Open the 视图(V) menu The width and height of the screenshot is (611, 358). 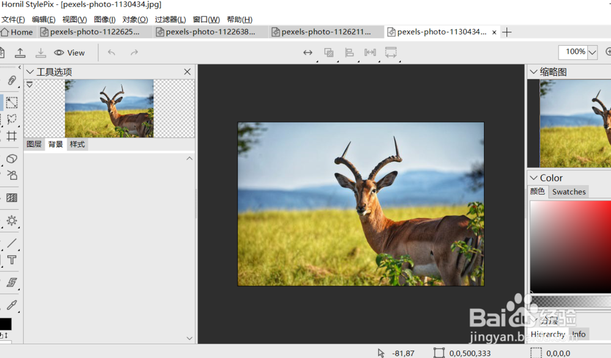tap(75, 20)
